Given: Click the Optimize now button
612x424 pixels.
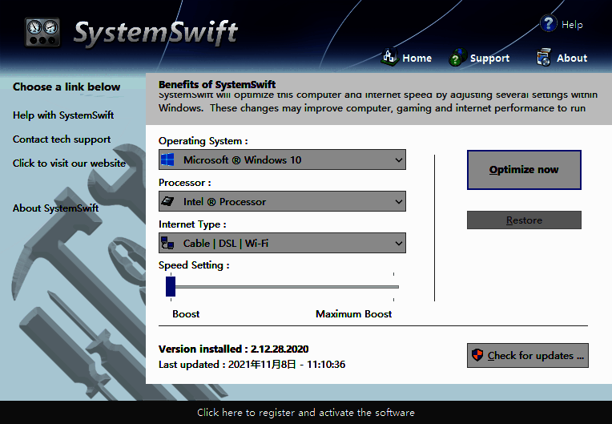Looking at the screenshot, I should tap(524, 170).
